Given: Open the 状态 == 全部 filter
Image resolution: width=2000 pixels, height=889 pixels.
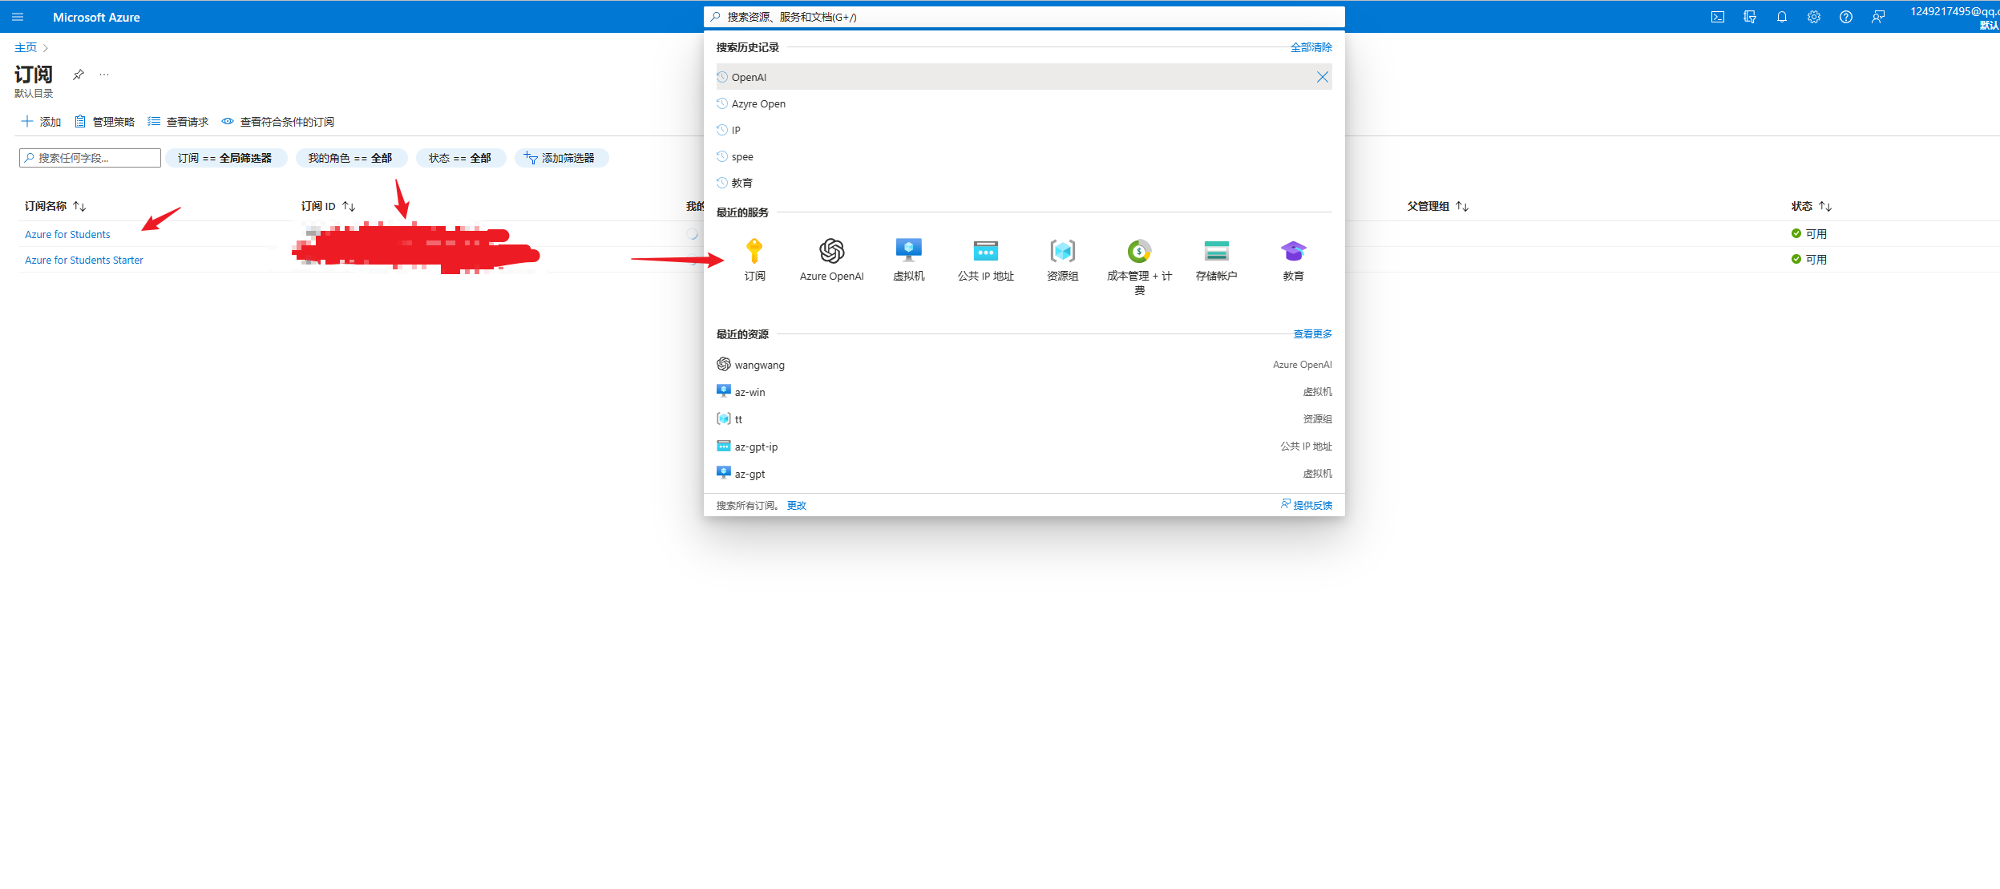Looking at the screenshot, I should tap(460, 158).
